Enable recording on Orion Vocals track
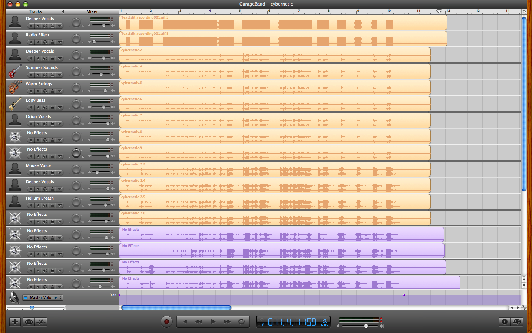 (31, 124)
